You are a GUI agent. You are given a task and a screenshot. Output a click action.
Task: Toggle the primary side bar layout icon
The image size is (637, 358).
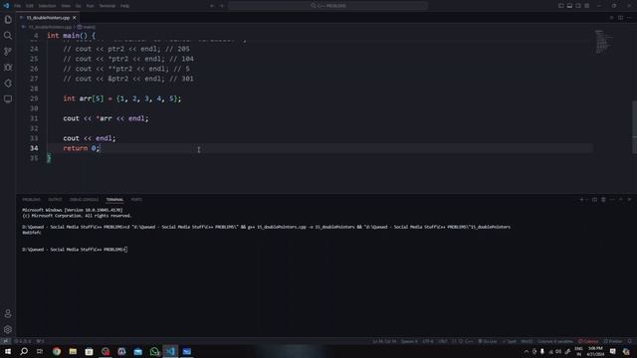pos(560,6)
